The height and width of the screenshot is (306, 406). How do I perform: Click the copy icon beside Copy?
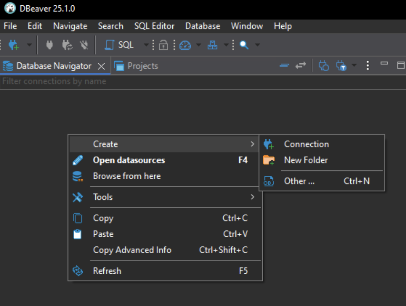[77, 218]
